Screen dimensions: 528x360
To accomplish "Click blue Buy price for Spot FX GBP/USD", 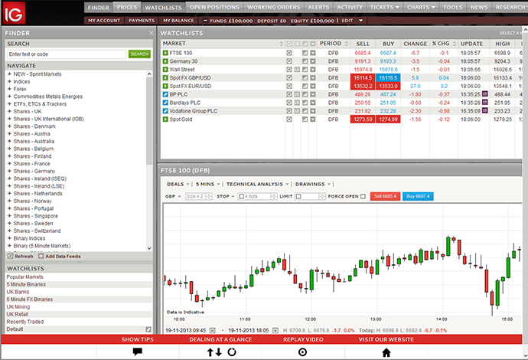I will point(388,78).
